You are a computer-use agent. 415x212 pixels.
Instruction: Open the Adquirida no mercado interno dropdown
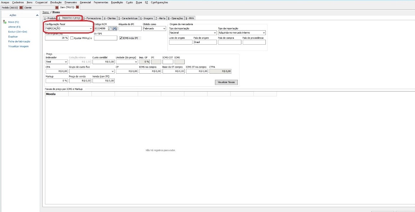pyautogui.click(x=264, y=33)
